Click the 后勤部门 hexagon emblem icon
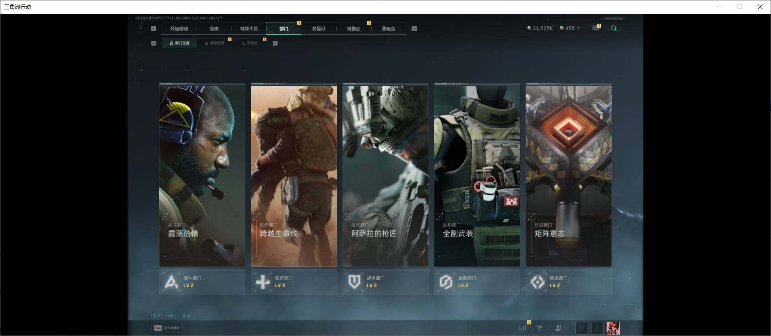The height and width of the screenshot is (336, 771). click(x=446, y=282)
